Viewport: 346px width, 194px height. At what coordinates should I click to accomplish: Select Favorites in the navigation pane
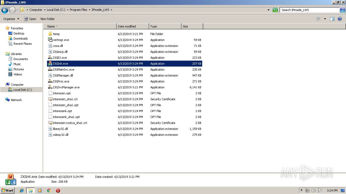click(17, 28)
